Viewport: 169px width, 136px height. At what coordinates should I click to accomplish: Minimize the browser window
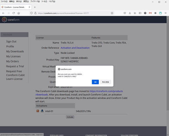point(153,2)
